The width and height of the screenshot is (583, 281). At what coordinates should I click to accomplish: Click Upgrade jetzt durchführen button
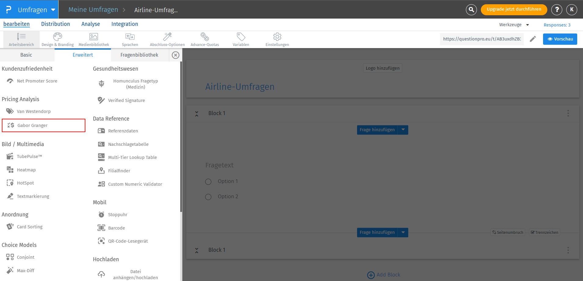coord(514,9)
